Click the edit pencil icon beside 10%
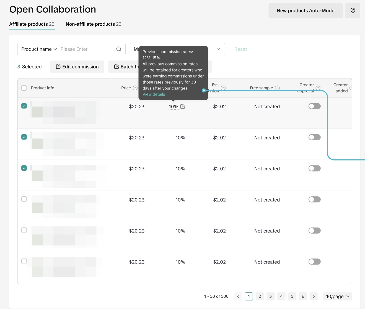The height and width of the screenshot is (309, 365). 183,107
